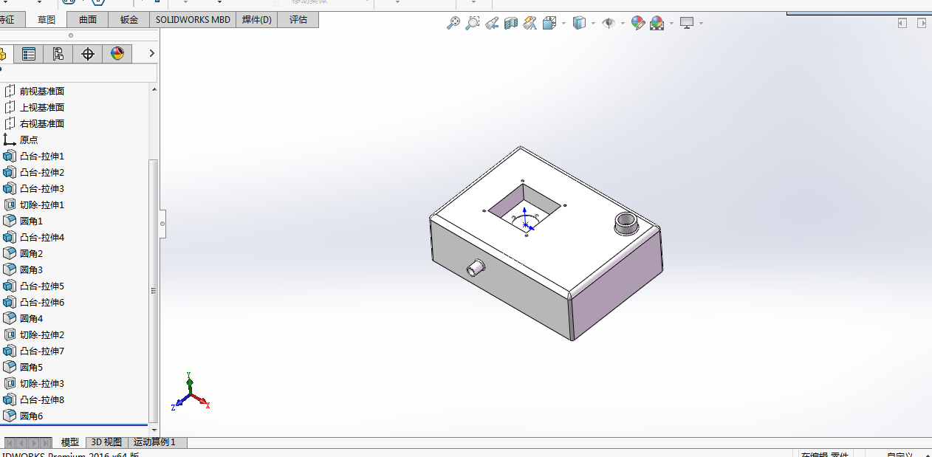Open the SOLIDWORKS MBD tab

point(193,20)
